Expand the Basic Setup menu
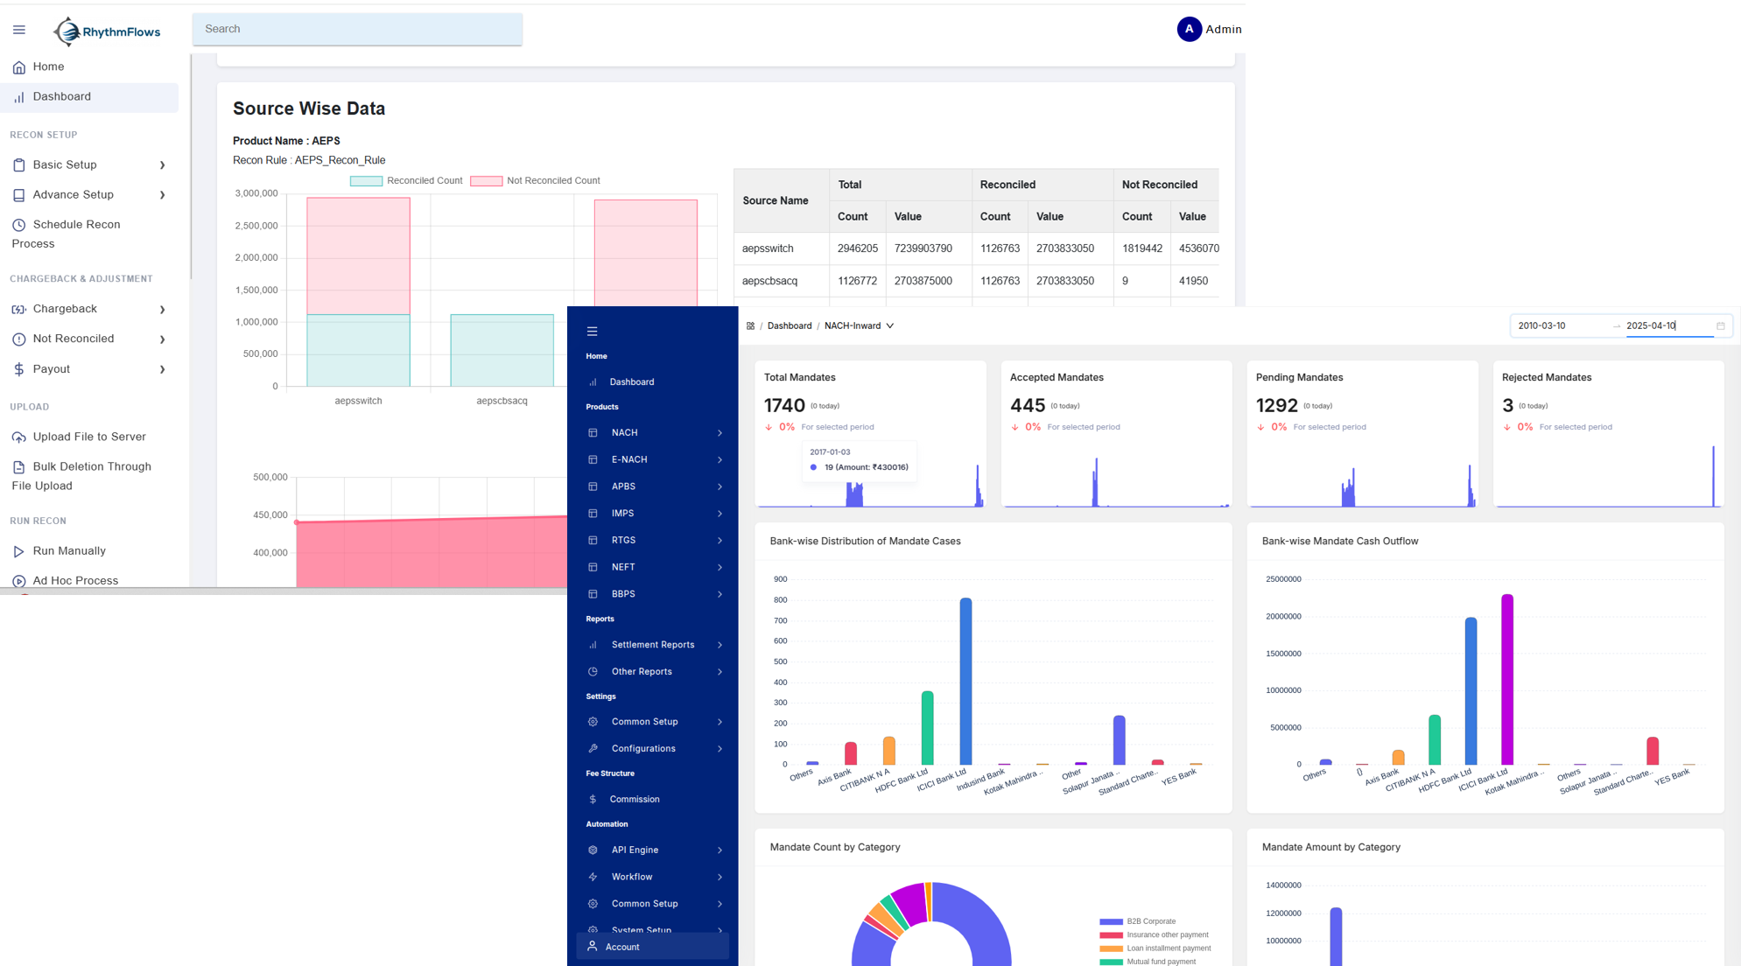Image resolution: width=1741 pixels, height=966 pixels. pos(89,165)
